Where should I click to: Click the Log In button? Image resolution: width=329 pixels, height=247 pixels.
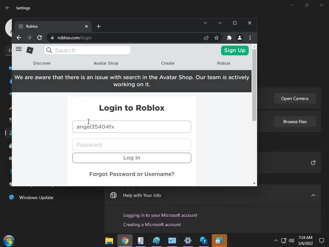pyautogui.click(x=131, y=158)
